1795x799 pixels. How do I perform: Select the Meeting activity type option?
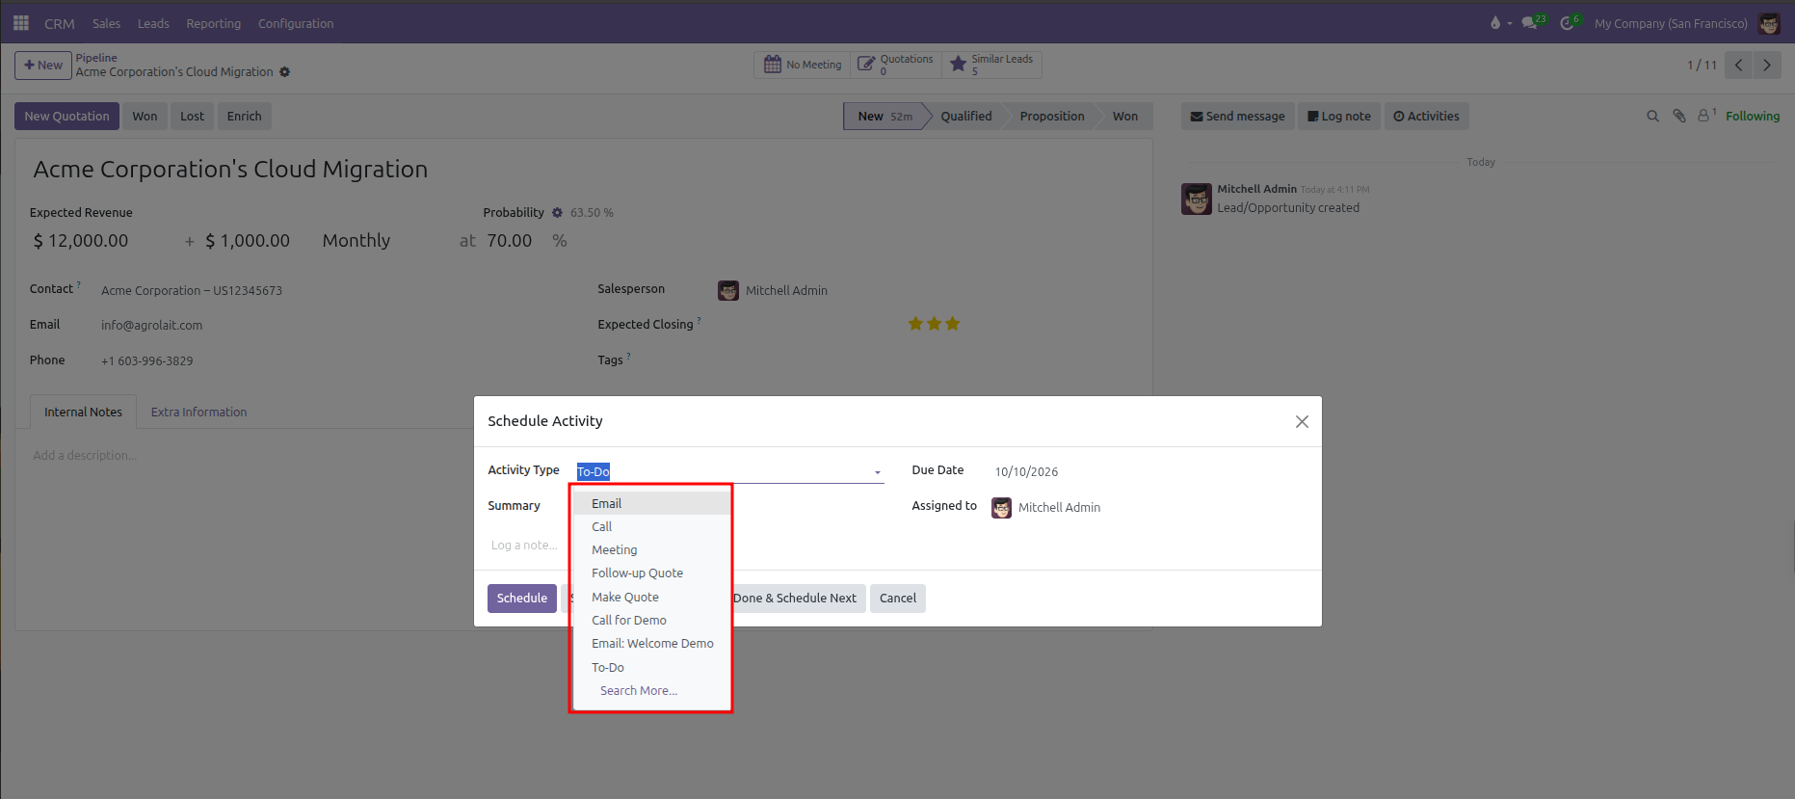click(651, 550)
